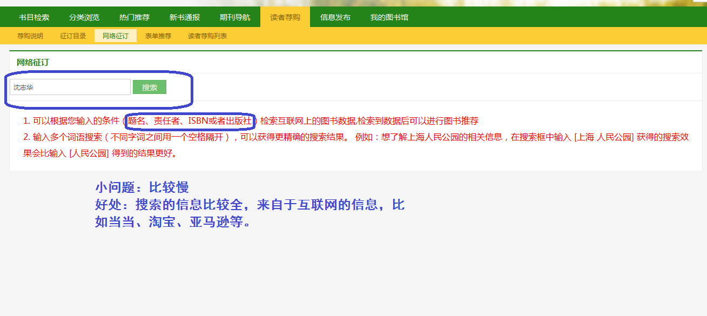Click the second red tip about 输入多个词语搜索
Screen dimensions: 707x316
pos(356,145)
